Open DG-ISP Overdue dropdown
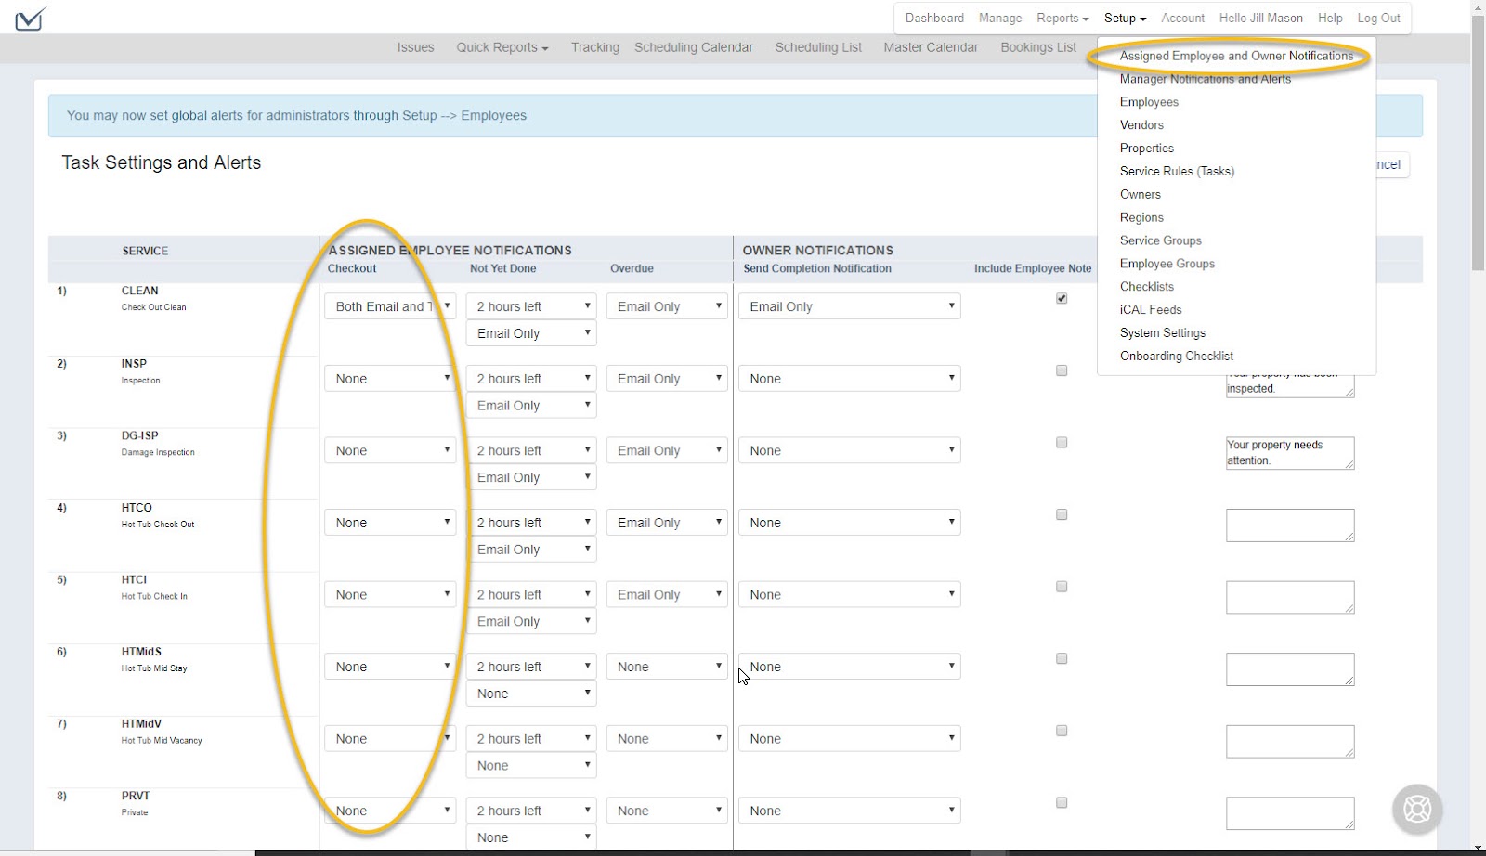Viewport: 1486px width, 856px height. pyautogui.click(x=667, y=450)
